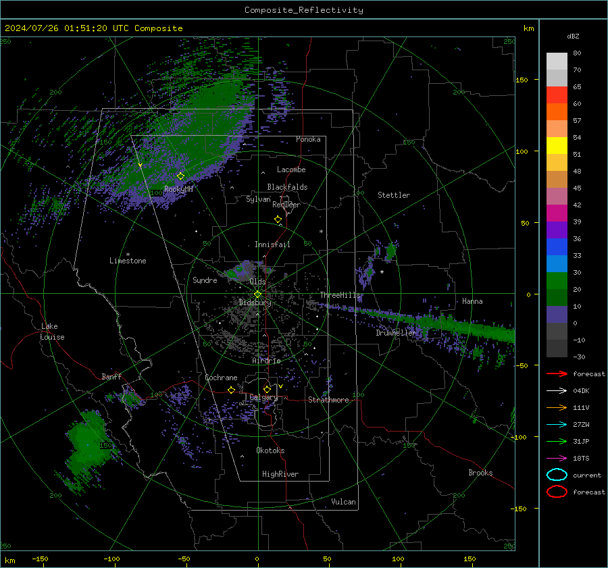608x568 pixels.
Task: Click the Lake Louise label
Action: (x=52, y=332)
